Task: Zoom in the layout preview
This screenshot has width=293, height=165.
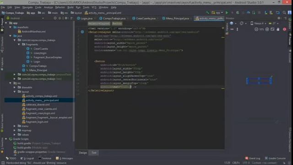Action: 267,29
